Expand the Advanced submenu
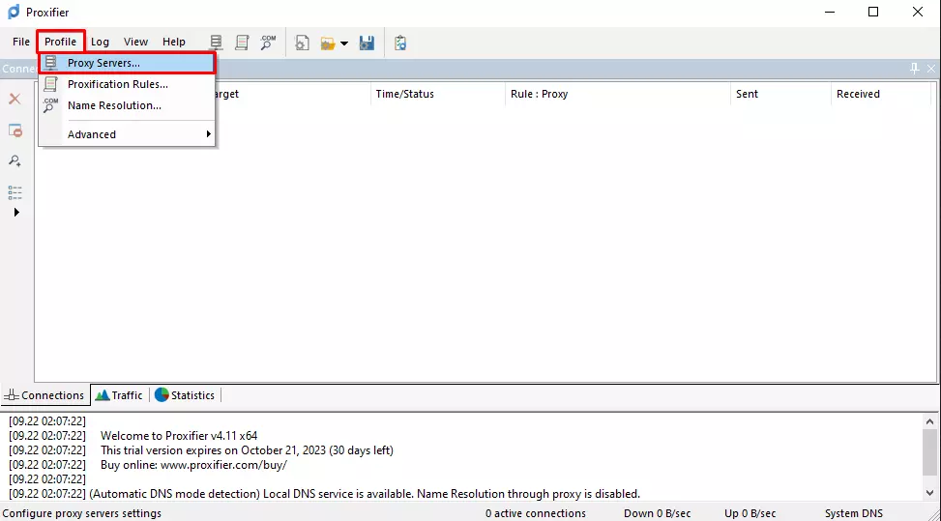 click(127, 134)
